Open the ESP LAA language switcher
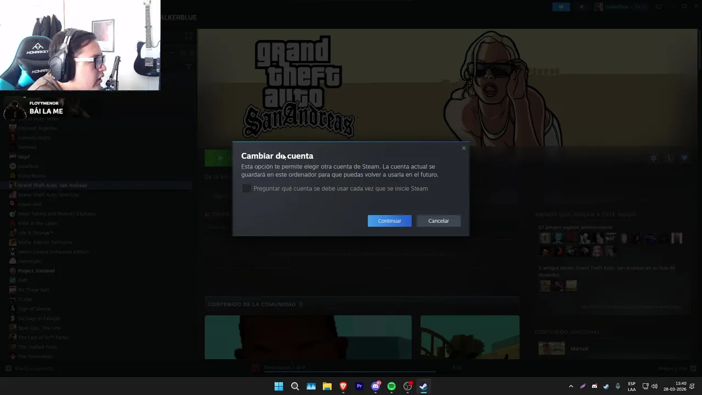702x395 pixels. coord(632,386)
